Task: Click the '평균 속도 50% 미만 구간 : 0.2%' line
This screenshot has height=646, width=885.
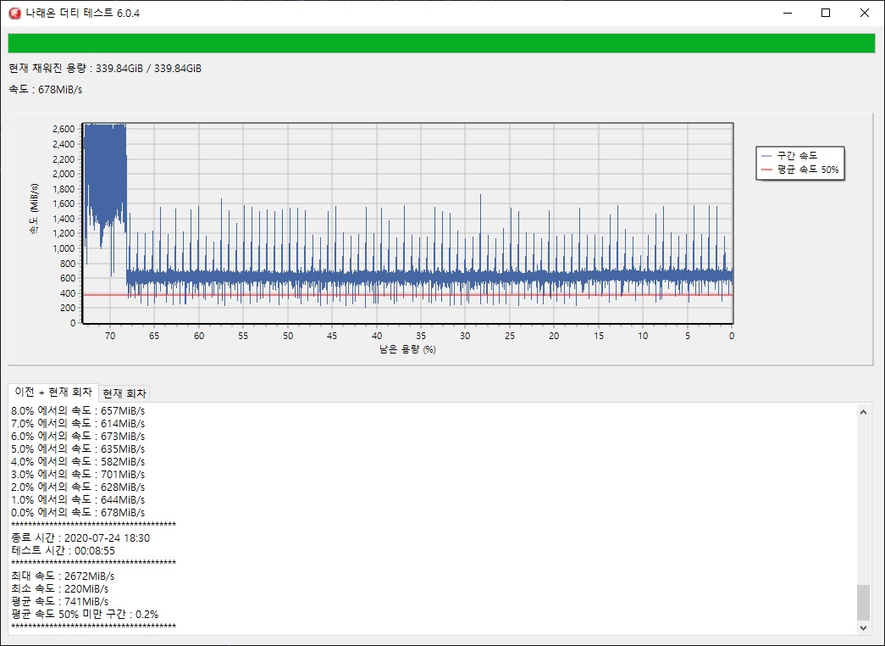Action: tap(85, 615)
